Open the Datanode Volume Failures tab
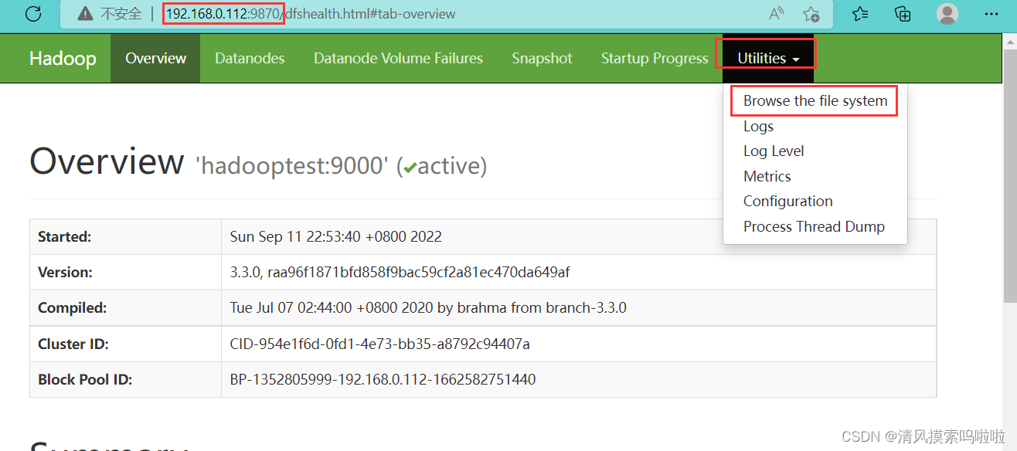Image resolution: width=1017 pixels, height=451 pixels. [398, 59]
